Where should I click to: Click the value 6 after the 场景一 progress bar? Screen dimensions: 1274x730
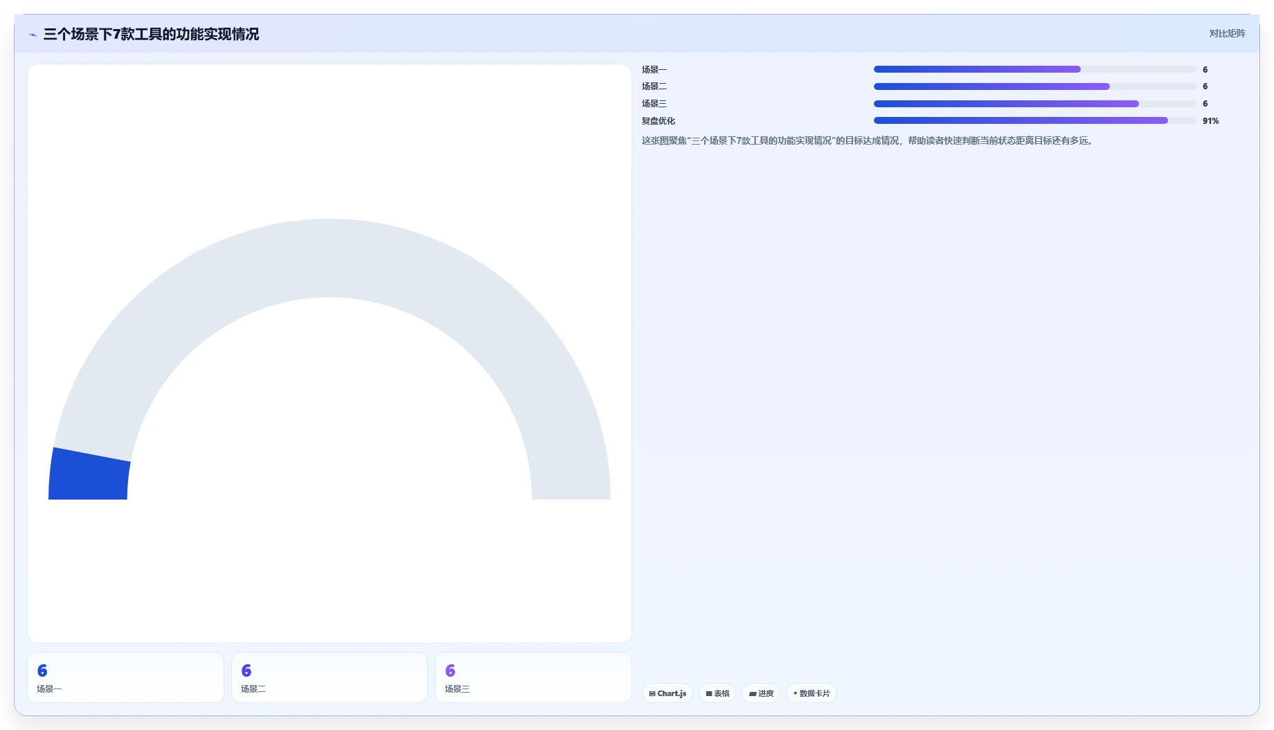[x=1205, y=69]
